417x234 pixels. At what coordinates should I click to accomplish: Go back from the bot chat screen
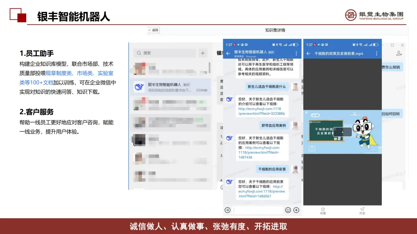[228, 53]
